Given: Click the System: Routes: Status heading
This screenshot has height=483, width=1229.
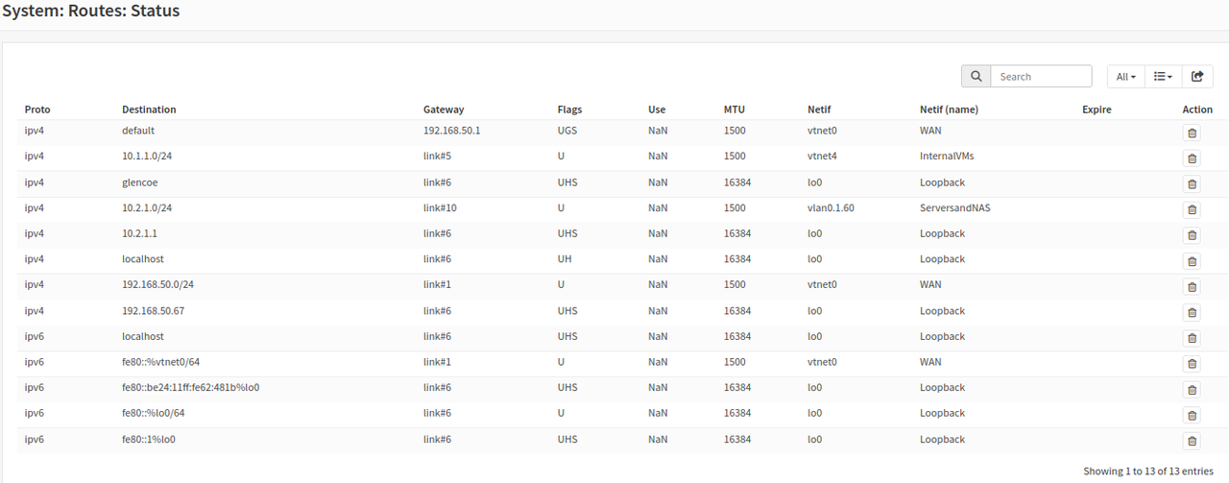Looking at the screenshot, I should coord(90,12).
